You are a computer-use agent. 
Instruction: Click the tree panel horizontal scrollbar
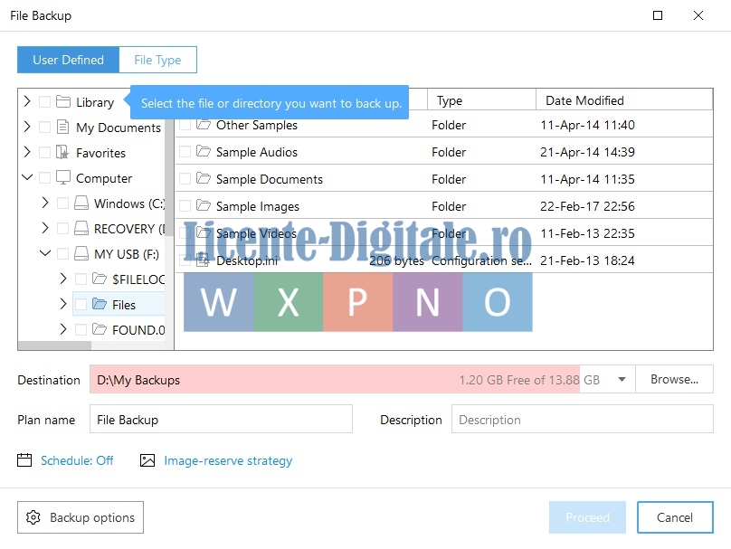54,345
